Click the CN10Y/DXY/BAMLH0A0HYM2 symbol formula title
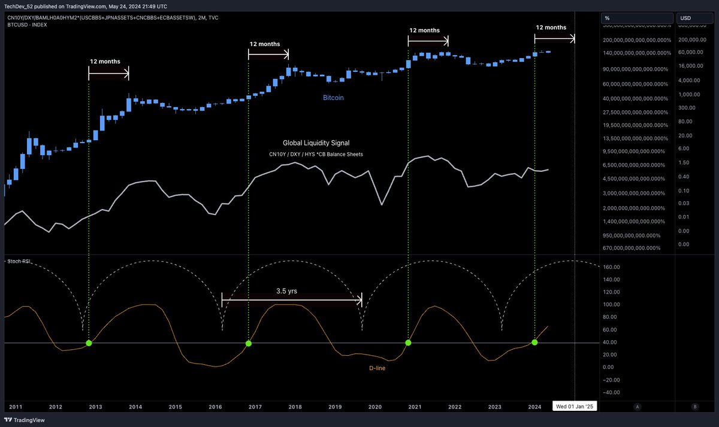Screen dimensions: 719x427 pos(113,18)
